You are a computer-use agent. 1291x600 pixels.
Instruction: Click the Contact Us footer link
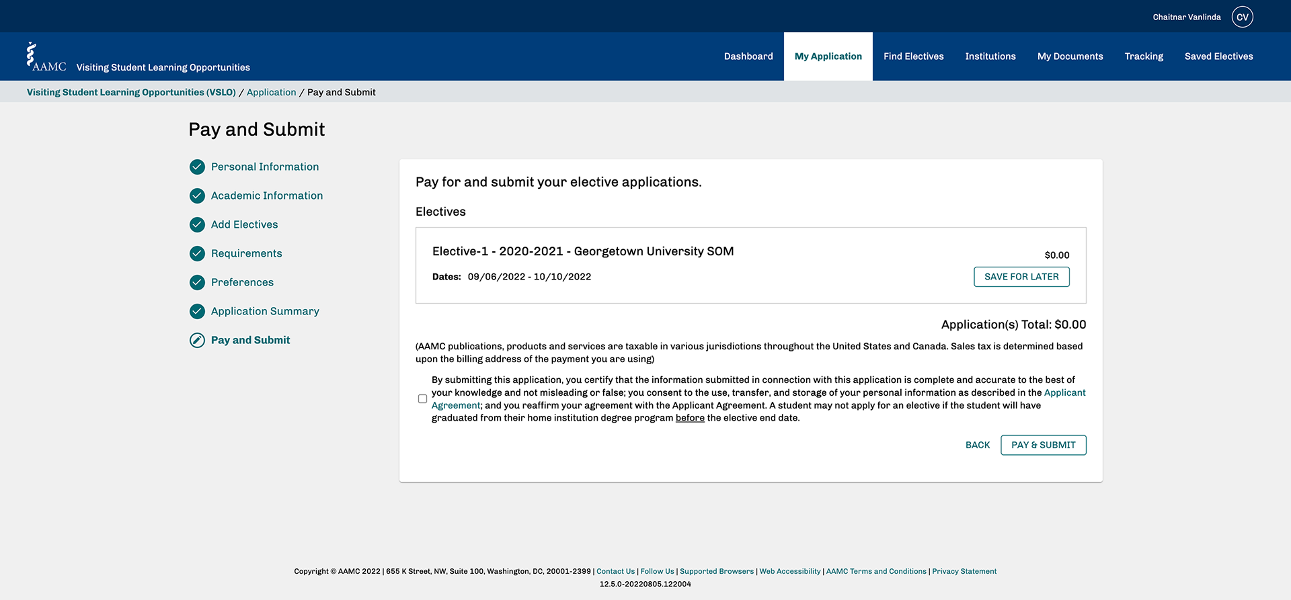[x=615, y=571]
